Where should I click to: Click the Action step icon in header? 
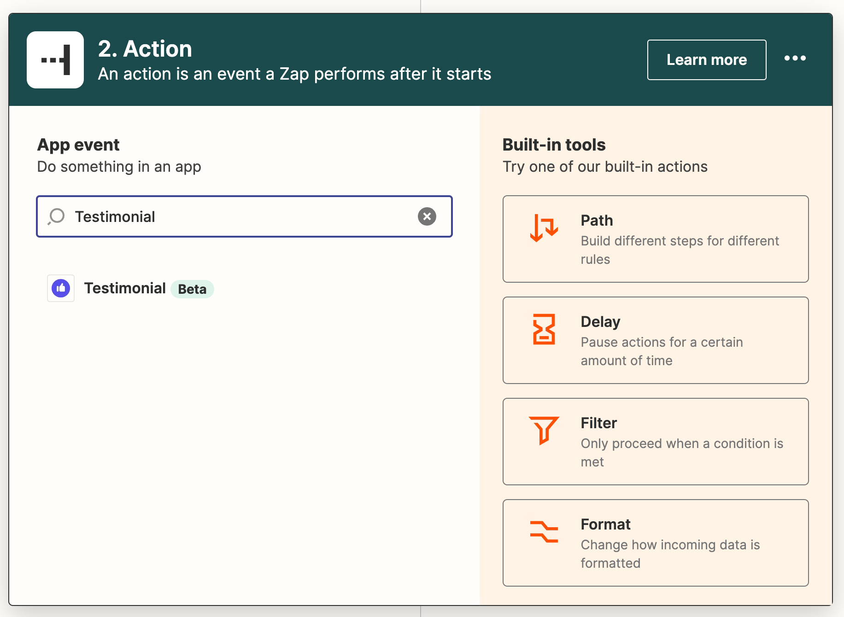55,60
